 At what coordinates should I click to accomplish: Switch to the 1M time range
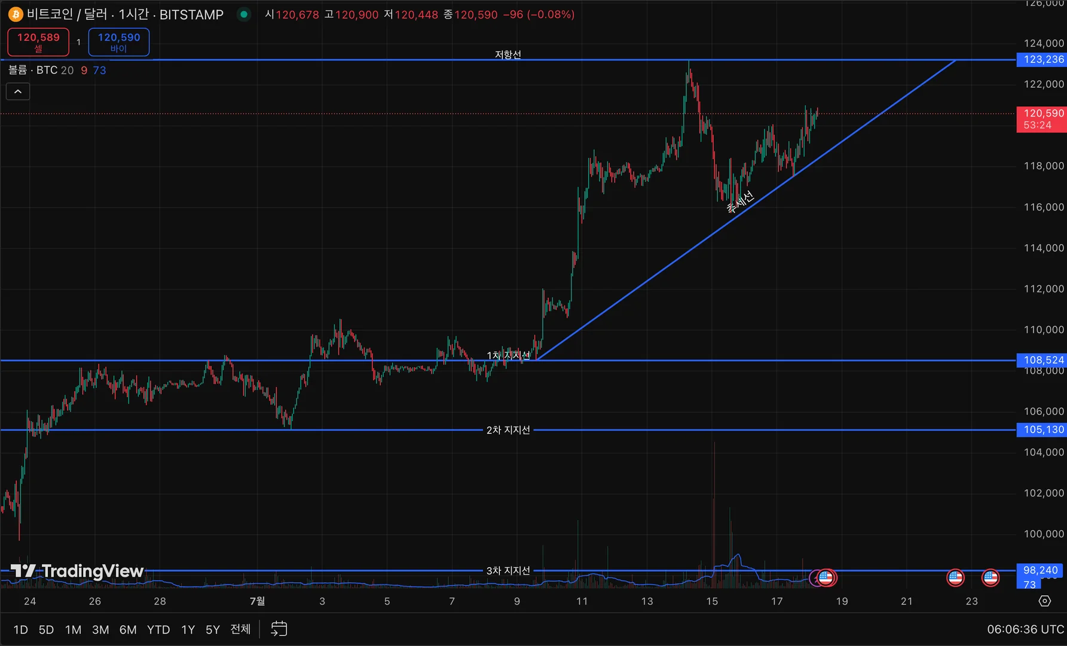point(73,629)
